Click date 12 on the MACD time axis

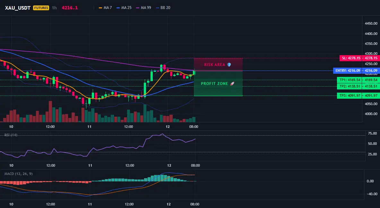tap(168, 204)
